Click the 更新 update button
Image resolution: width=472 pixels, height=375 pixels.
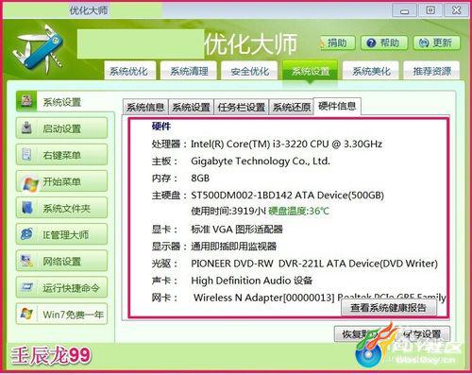437,43
